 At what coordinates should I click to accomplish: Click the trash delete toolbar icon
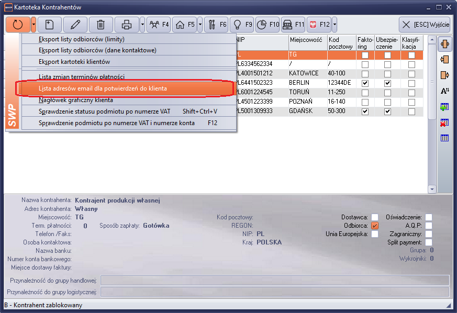click(x=101, y=25)
